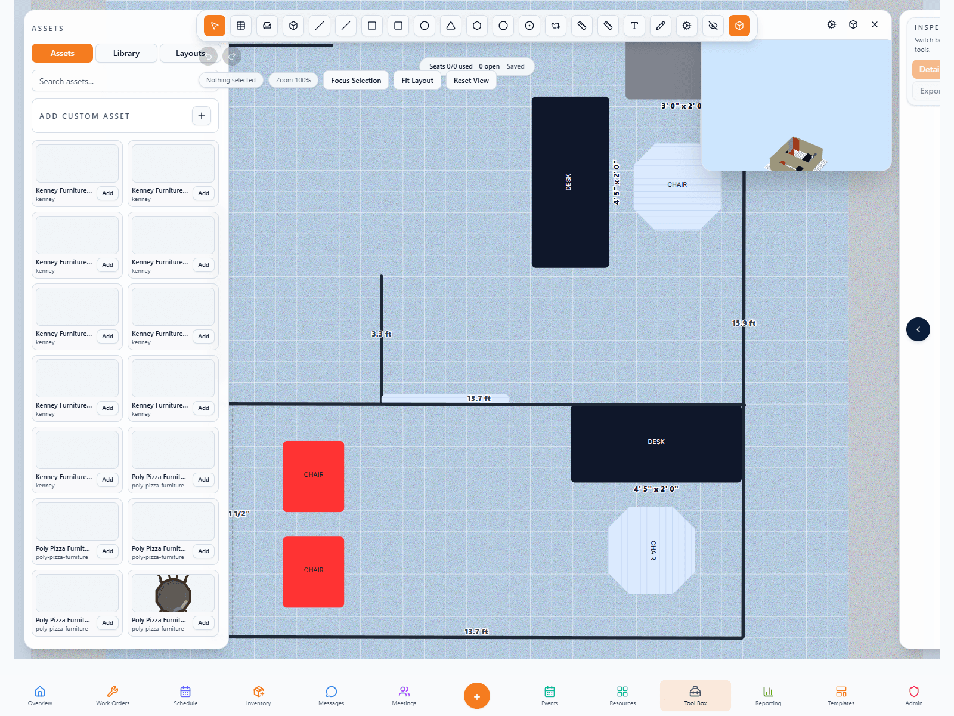This screenshot has width=954, height=716.
Task: Select the rectangle drawing tool
Action: click(x=372, y=26)
